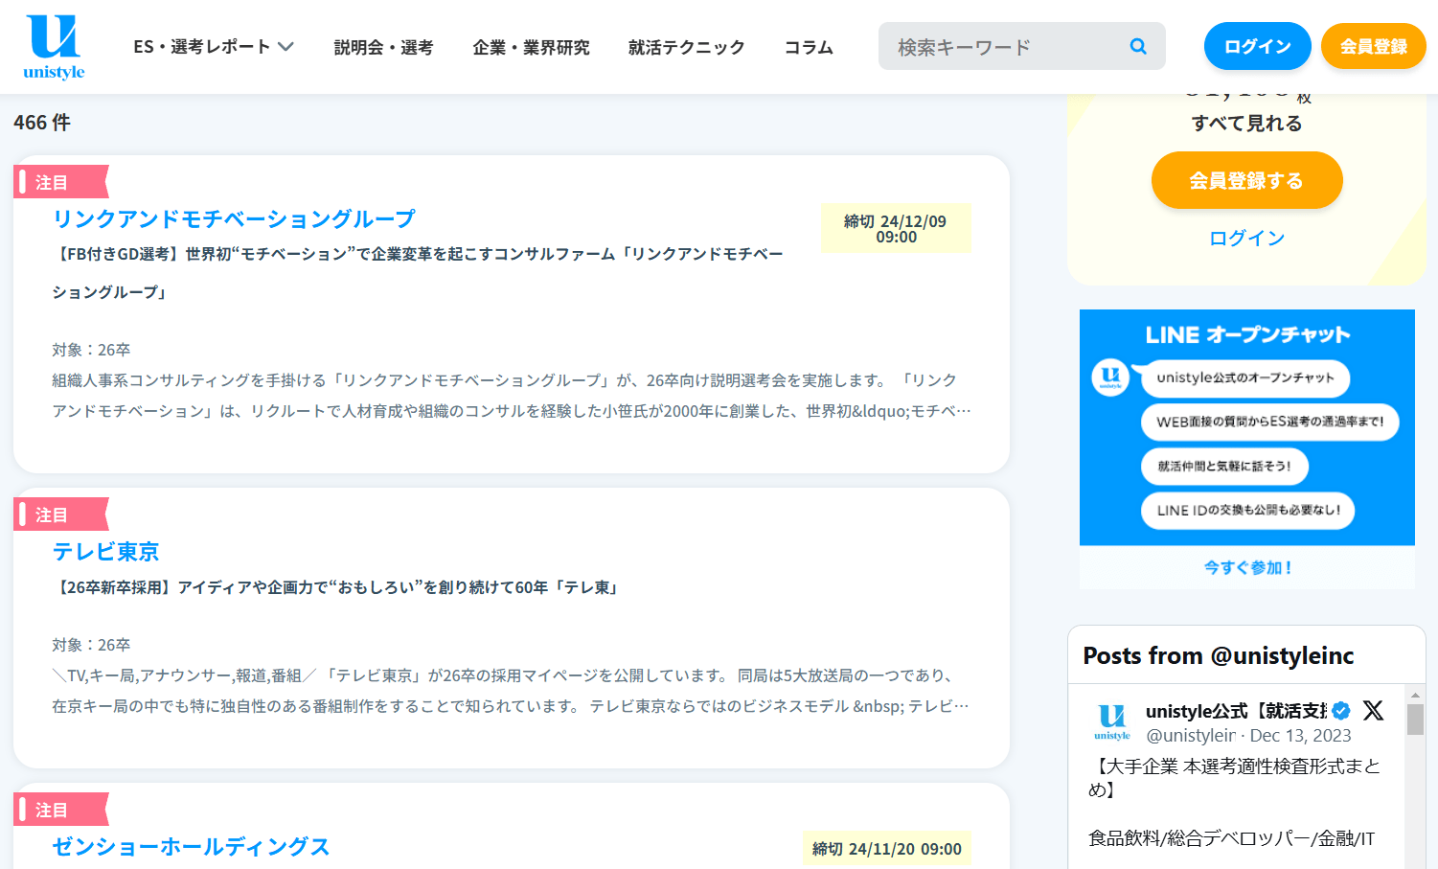Click the blue ログイン button in header

coord(1257,46)
